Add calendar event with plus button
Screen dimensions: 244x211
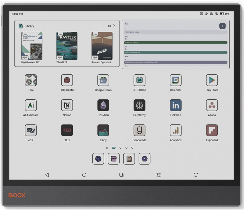(x=222, y=26)
